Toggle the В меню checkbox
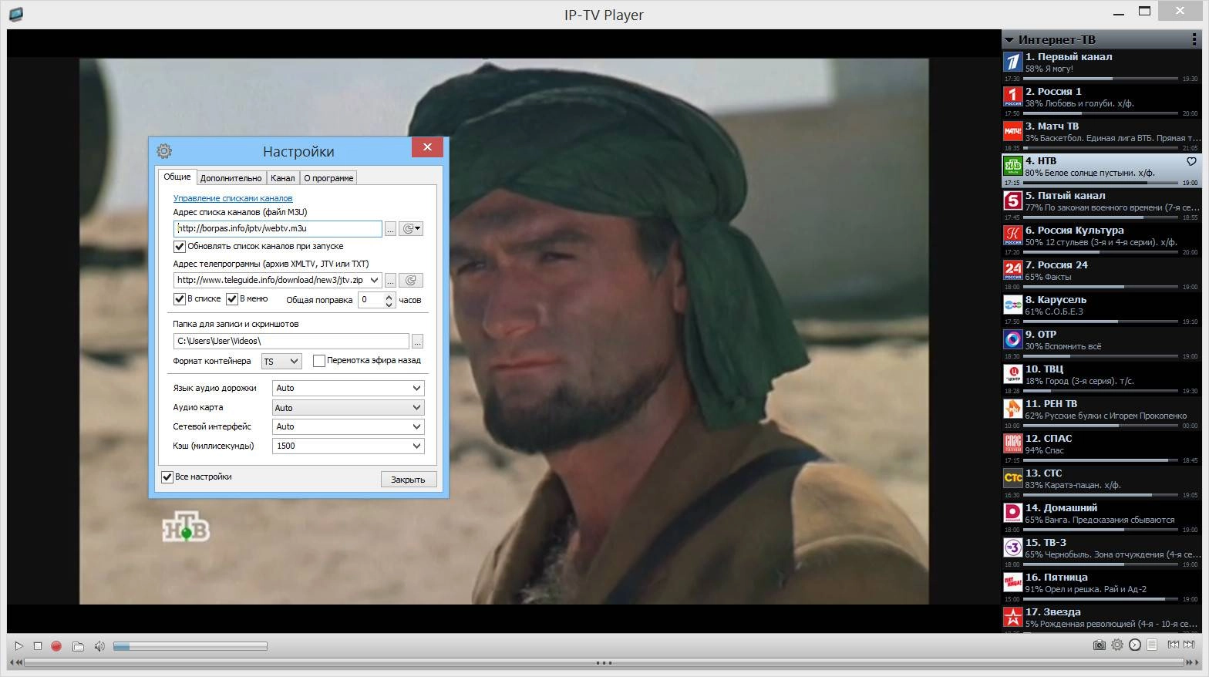Image resolution: width=1209 pixels, height=677 pixels. click(x=232, y=299)
